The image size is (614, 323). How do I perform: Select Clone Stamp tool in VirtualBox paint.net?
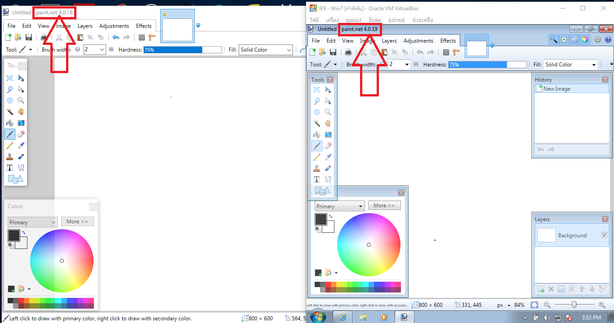(x=317, y=168)
